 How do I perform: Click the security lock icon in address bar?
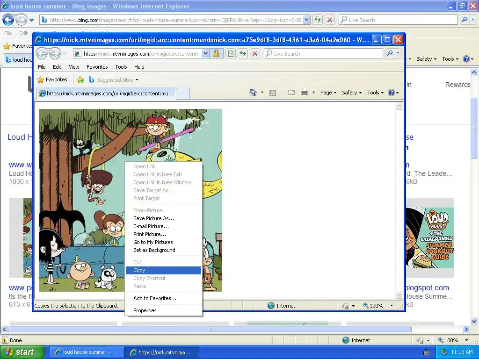216,54
